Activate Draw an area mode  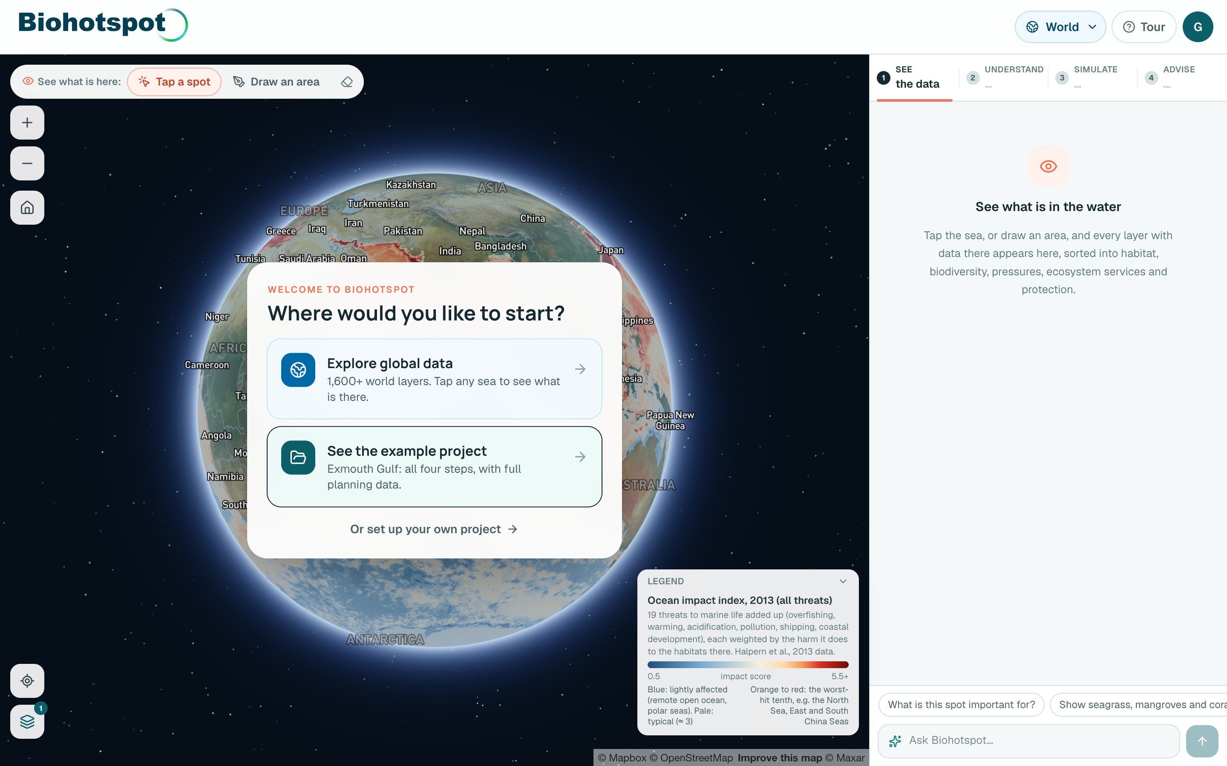pyautogui.click(x=277, y=82)
